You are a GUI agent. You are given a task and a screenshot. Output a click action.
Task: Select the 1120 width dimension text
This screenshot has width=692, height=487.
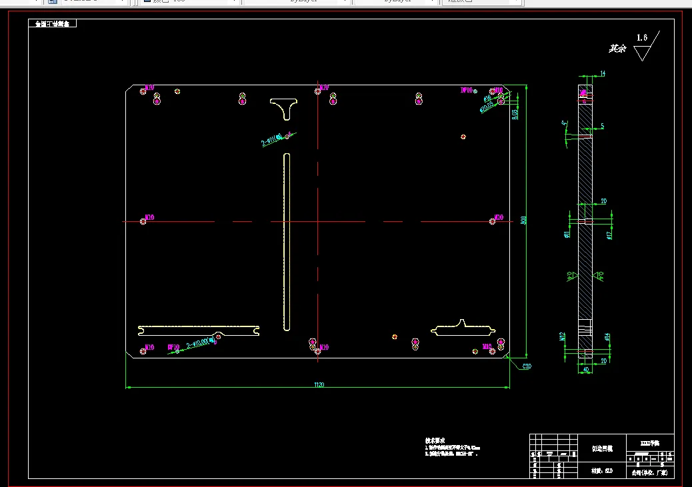(319, 384)
